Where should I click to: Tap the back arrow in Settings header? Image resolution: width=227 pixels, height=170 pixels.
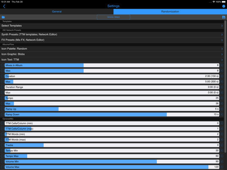click(4, 6)
